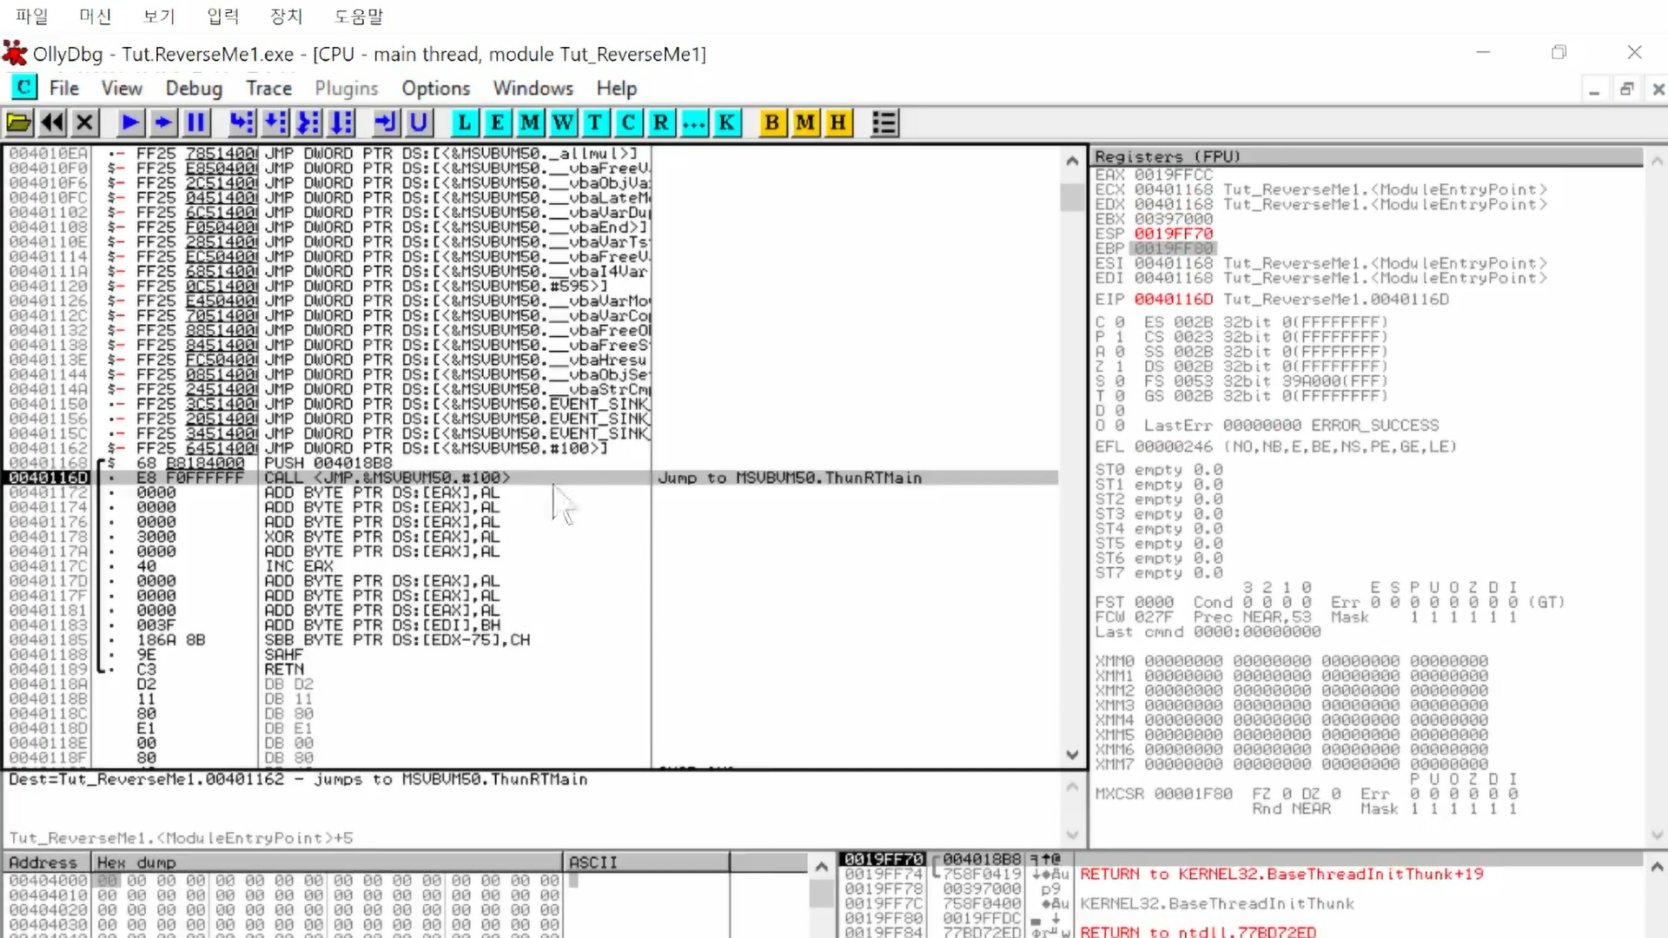Open the Plugins menu
This screenshot has height=938, width=1668.
click(346, 89)
